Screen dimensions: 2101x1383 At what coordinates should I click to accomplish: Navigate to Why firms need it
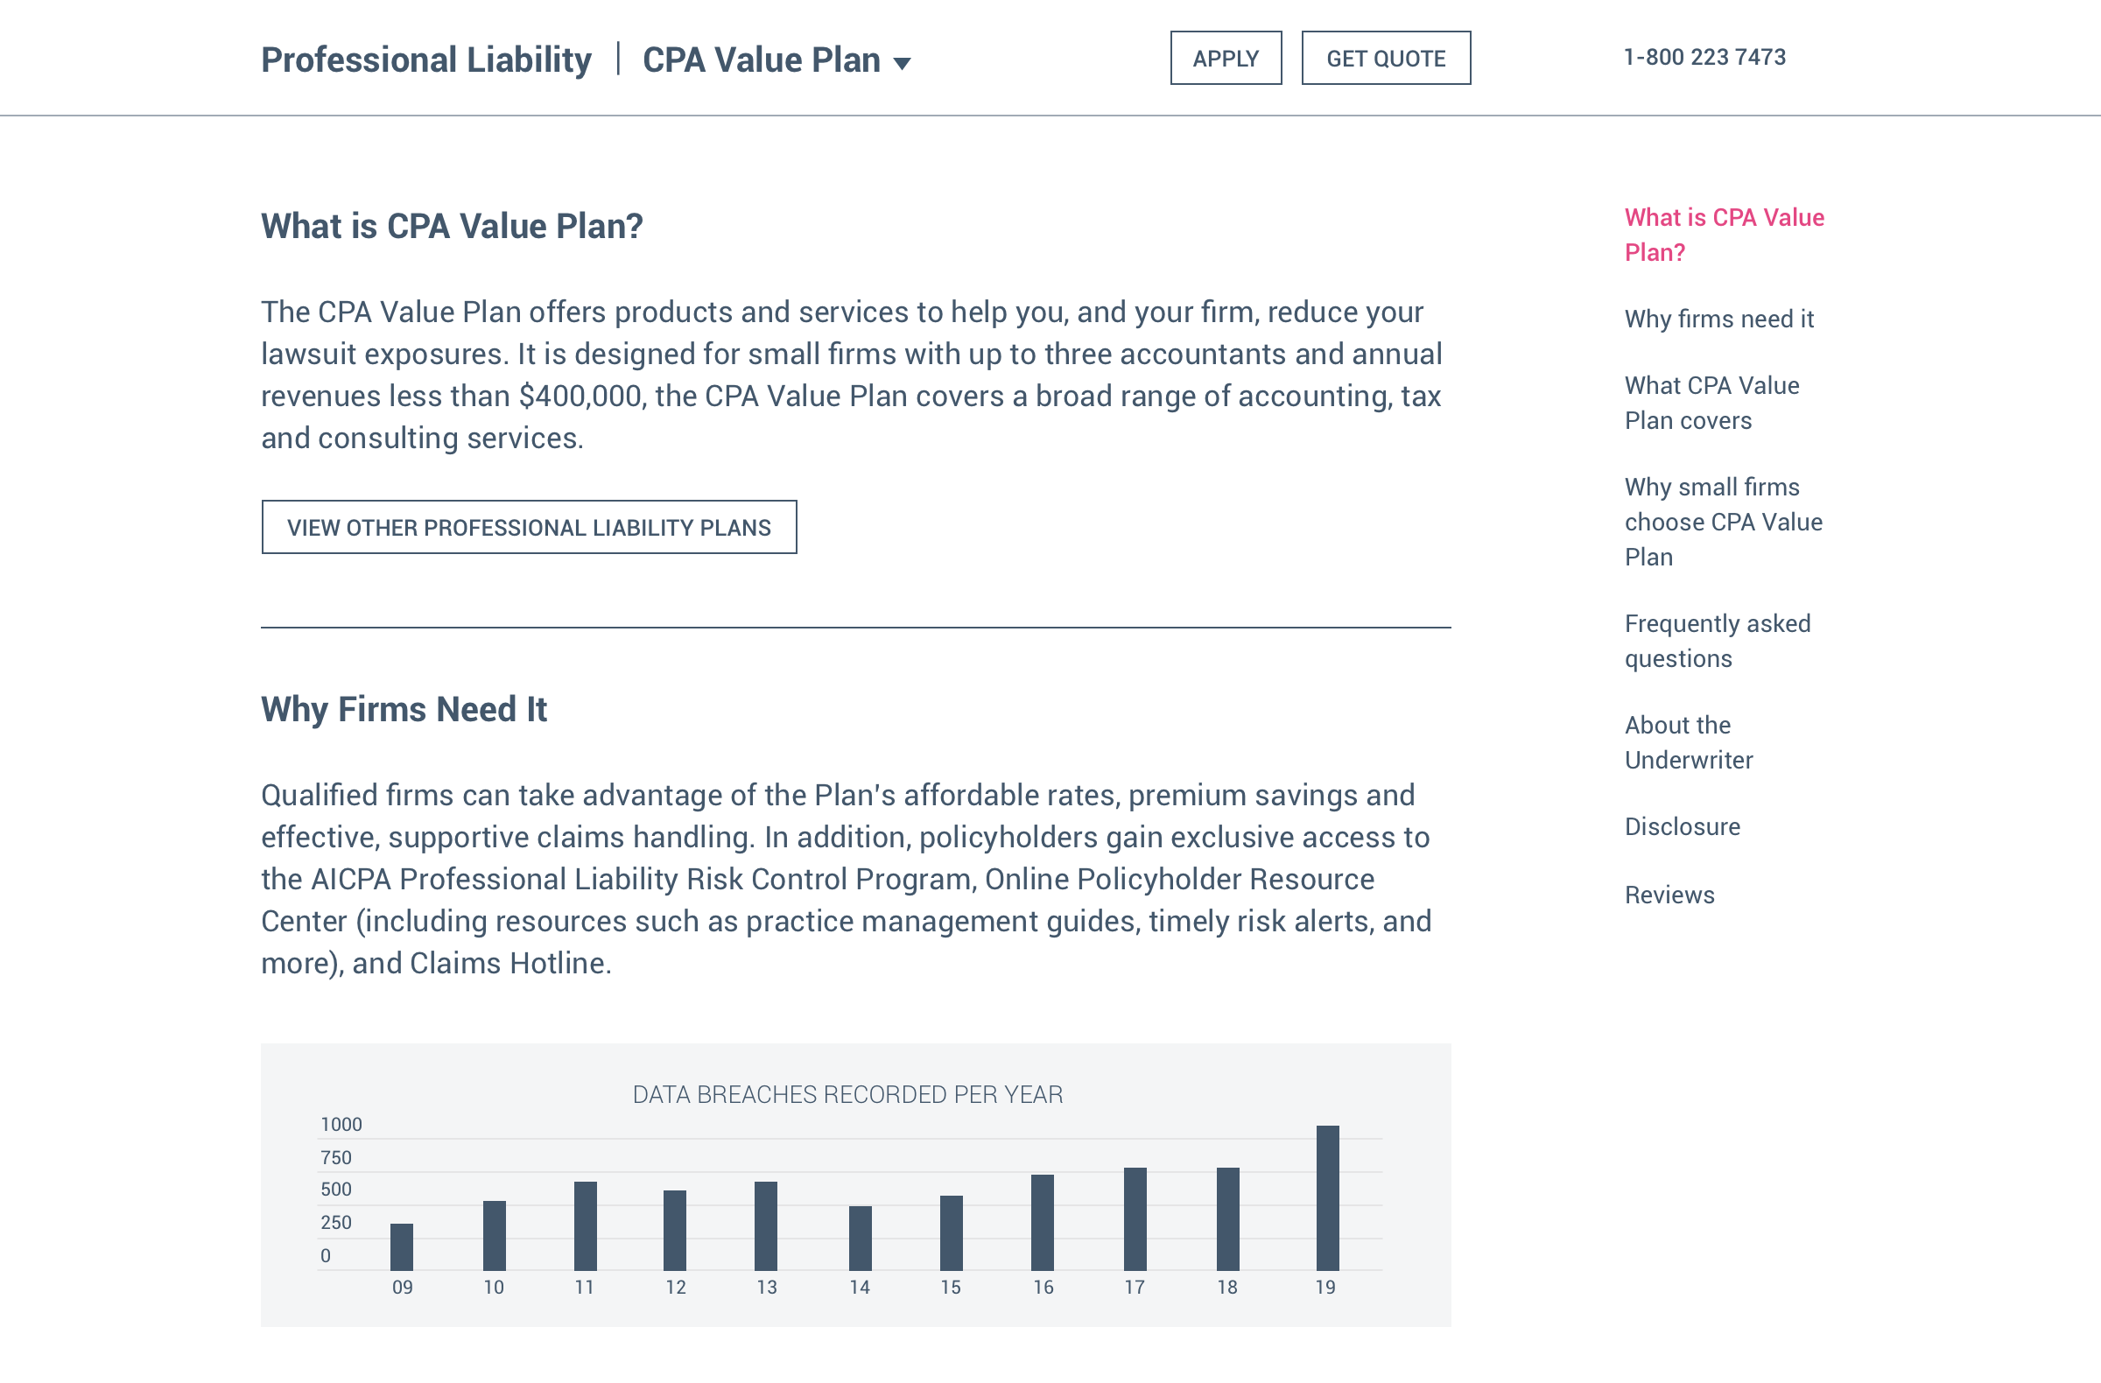tap(1718, 319)
